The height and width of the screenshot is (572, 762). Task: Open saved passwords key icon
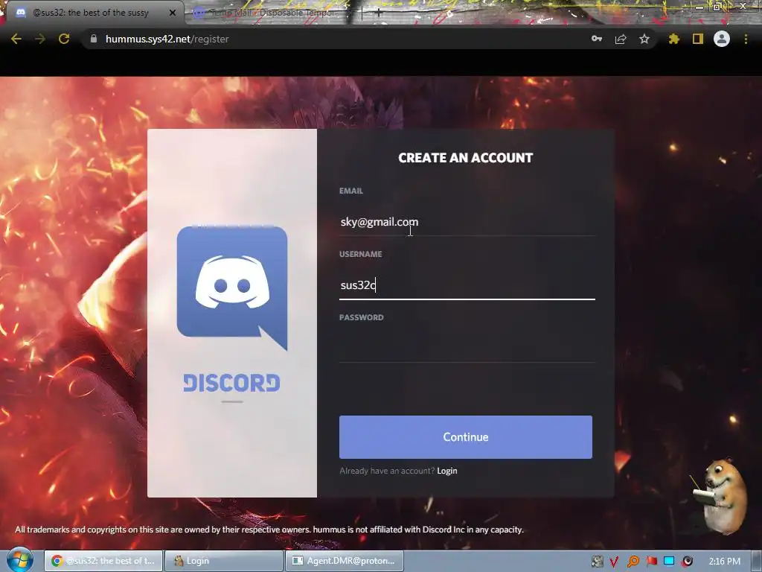pyautogui.click(x=597, y=39)
